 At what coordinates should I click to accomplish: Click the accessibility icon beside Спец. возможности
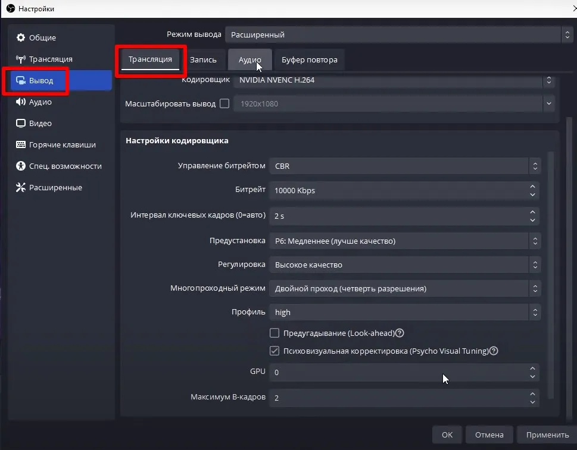(x=21, y=166)
